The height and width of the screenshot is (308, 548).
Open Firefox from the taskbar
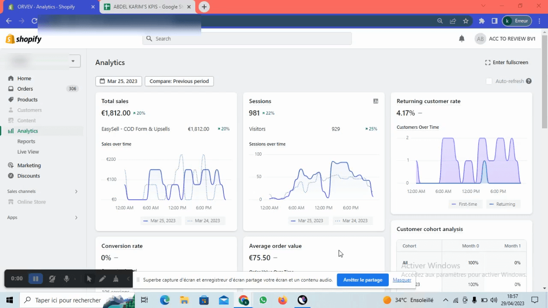pos(283,300)
